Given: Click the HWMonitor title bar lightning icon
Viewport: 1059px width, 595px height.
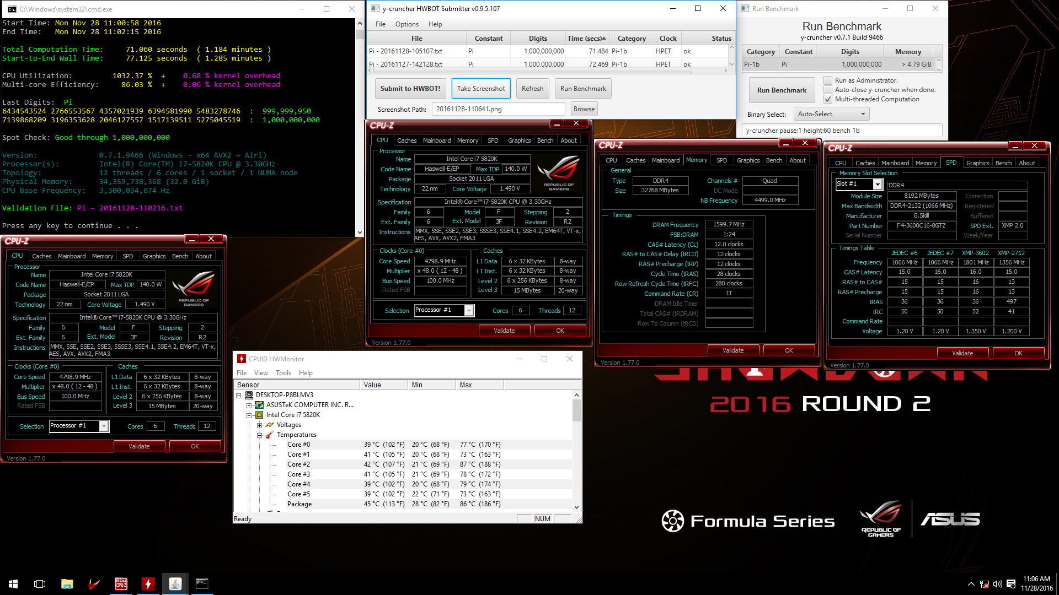Looking at the screenshot, I should (x=242, y=359).
